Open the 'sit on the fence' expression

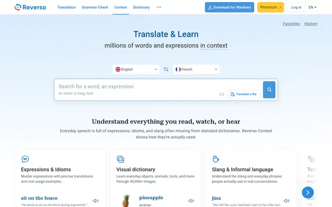click(39, 198)
